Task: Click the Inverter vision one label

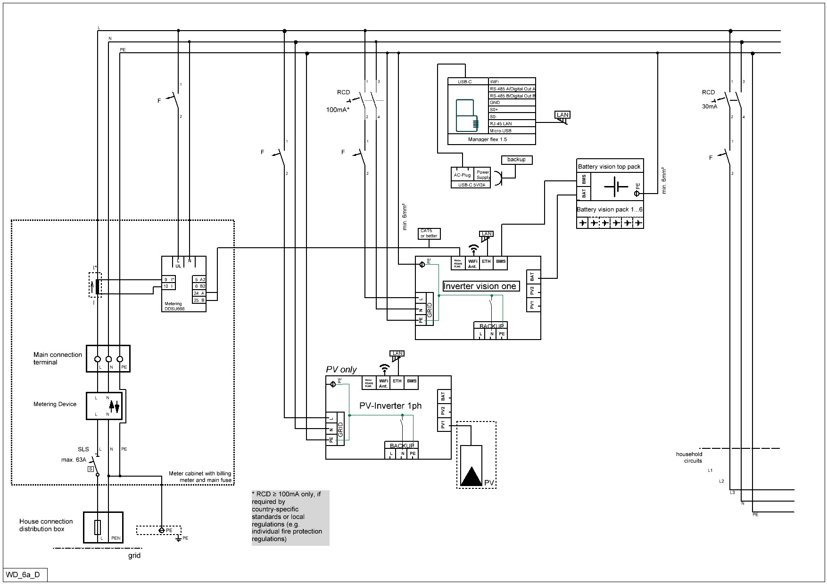Action: [x=480, y=286]
